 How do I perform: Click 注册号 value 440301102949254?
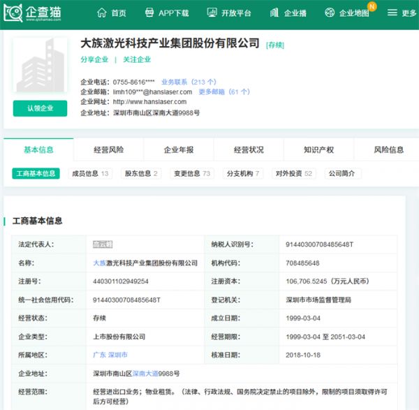tap(121, 281)
